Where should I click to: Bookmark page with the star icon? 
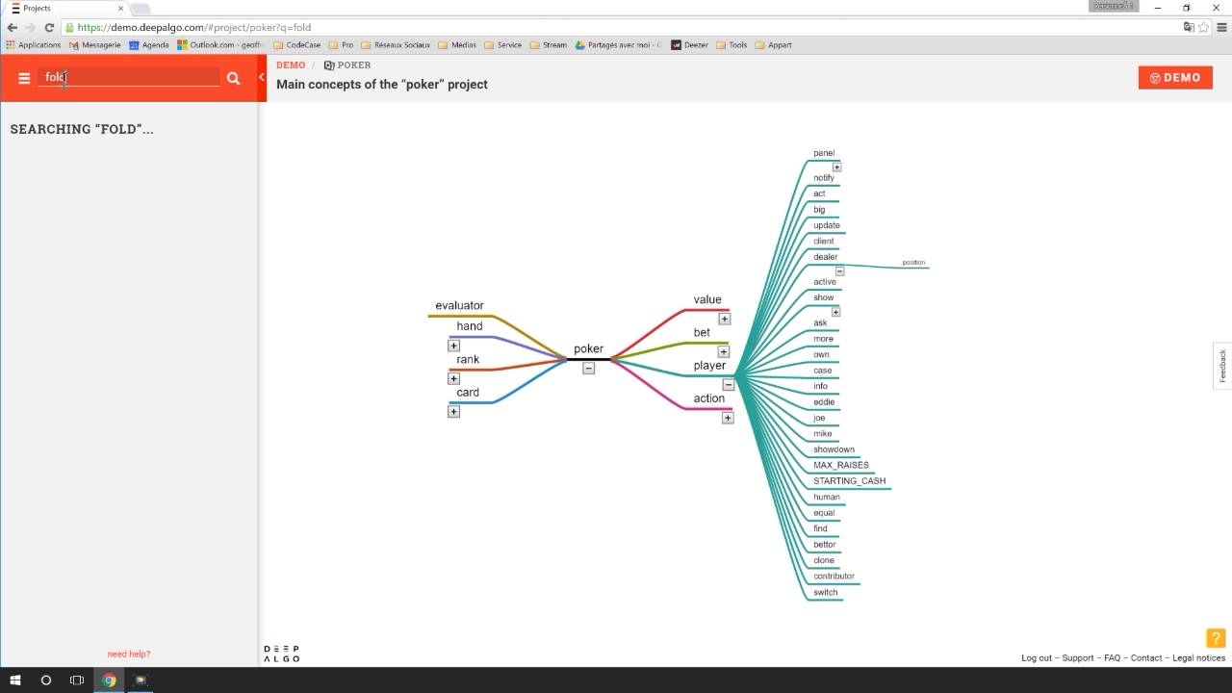1203,27
